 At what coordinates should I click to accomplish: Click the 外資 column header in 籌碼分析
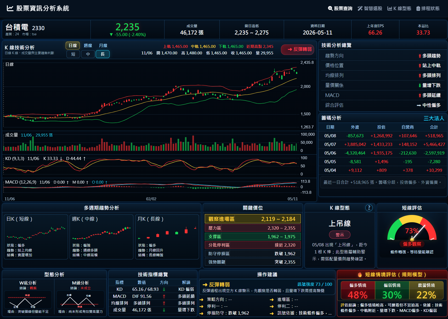[x=355, y=127]
